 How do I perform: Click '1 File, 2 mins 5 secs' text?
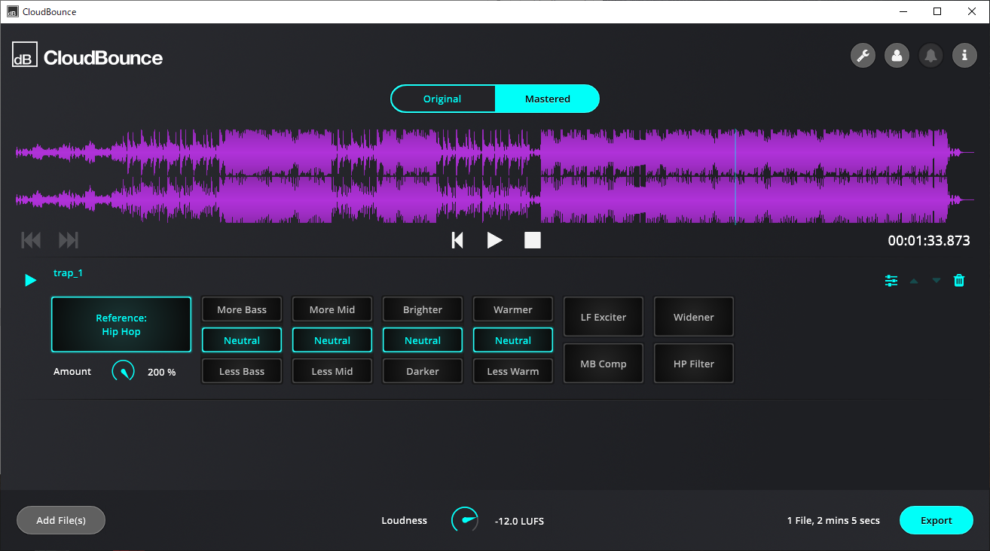click(833, 520)
